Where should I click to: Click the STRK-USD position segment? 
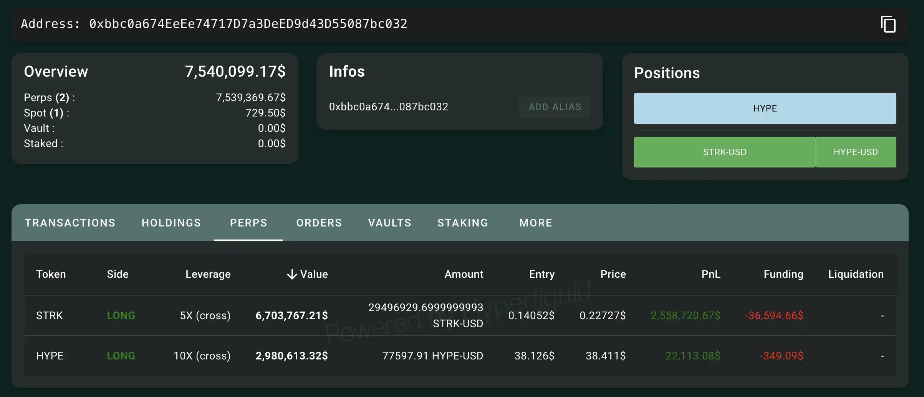click(x=724, y=152)
